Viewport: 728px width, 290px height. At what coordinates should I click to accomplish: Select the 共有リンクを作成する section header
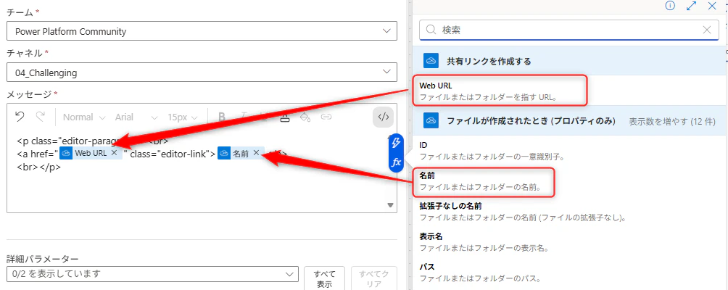pyautogui.click(x=568, y=61)
